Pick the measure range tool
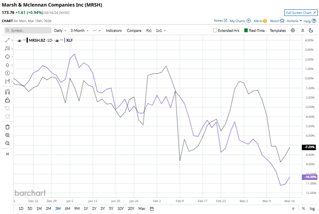The image size is (319, 214). tap(7, 81)
